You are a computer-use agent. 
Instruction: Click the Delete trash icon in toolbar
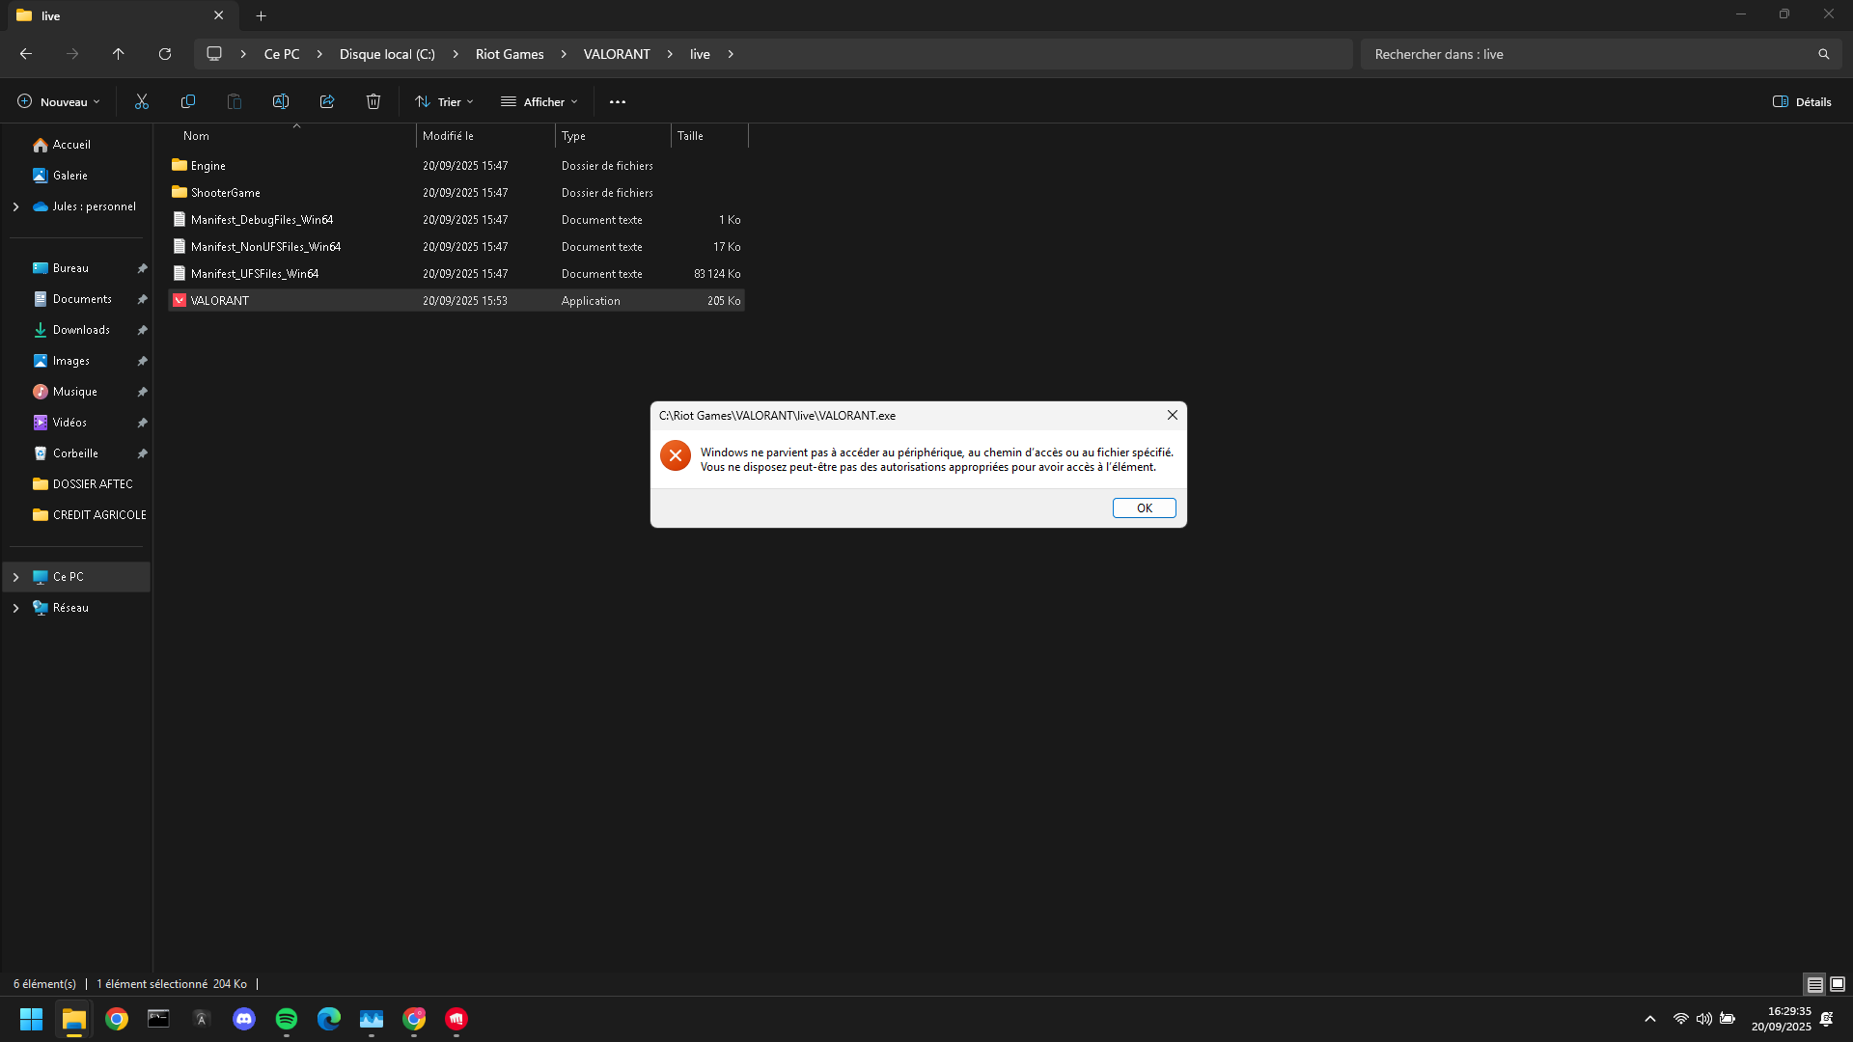(x=373, y=101)
